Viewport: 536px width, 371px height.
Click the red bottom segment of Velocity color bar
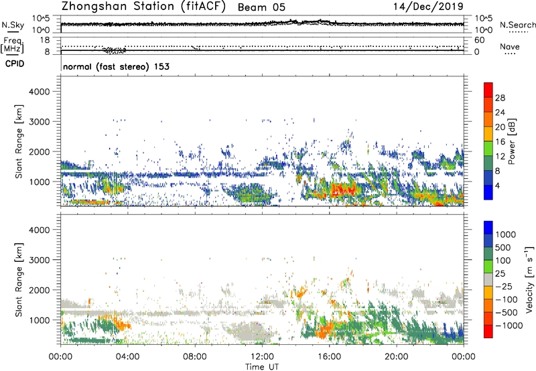click(488, 331)
